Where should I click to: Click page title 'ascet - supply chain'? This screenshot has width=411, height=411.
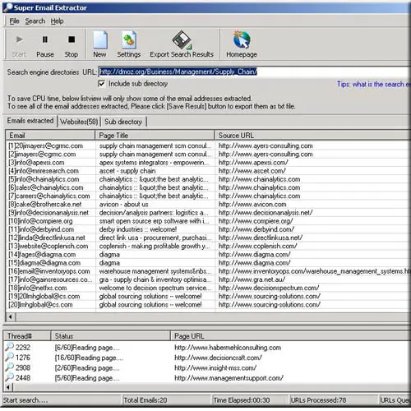tap(127, 171)
